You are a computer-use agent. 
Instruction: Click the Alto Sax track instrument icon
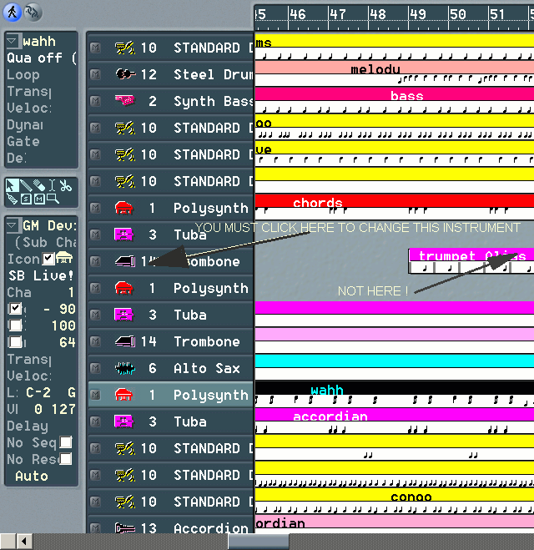point(125,368)
